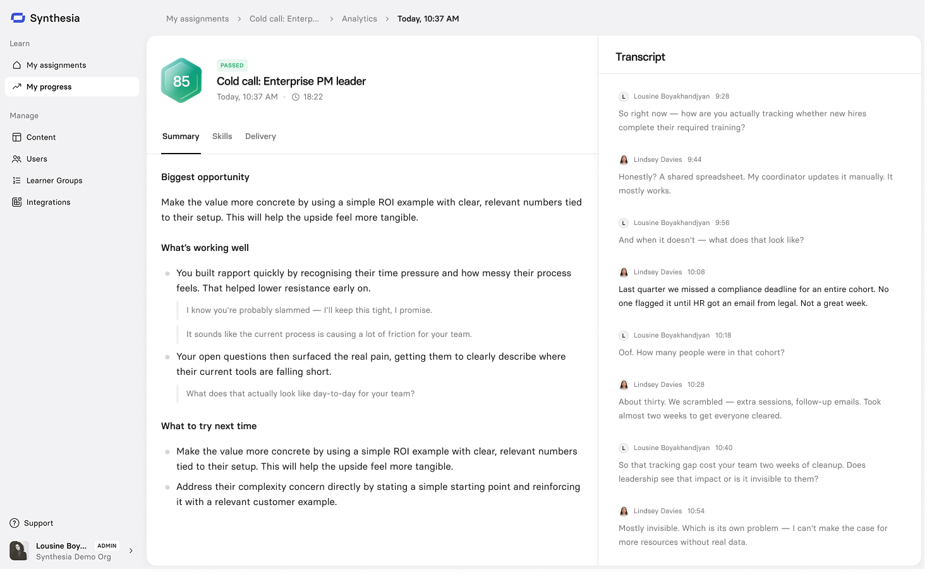Click the duration clock icon

296,97
